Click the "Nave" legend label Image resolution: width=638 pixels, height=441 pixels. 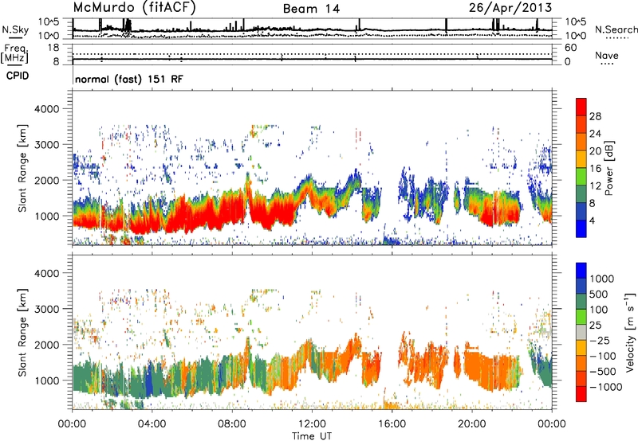click(x=607, y=55)
